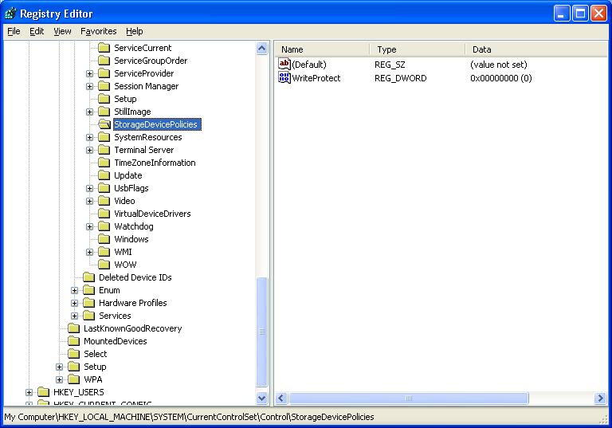Click the status bar registry path
612x428 pixels.
click(189, 417)
